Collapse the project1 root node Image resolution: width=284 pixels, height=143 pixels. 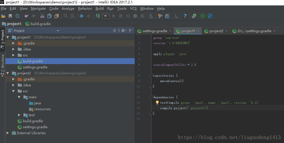[x=8, y=37]
